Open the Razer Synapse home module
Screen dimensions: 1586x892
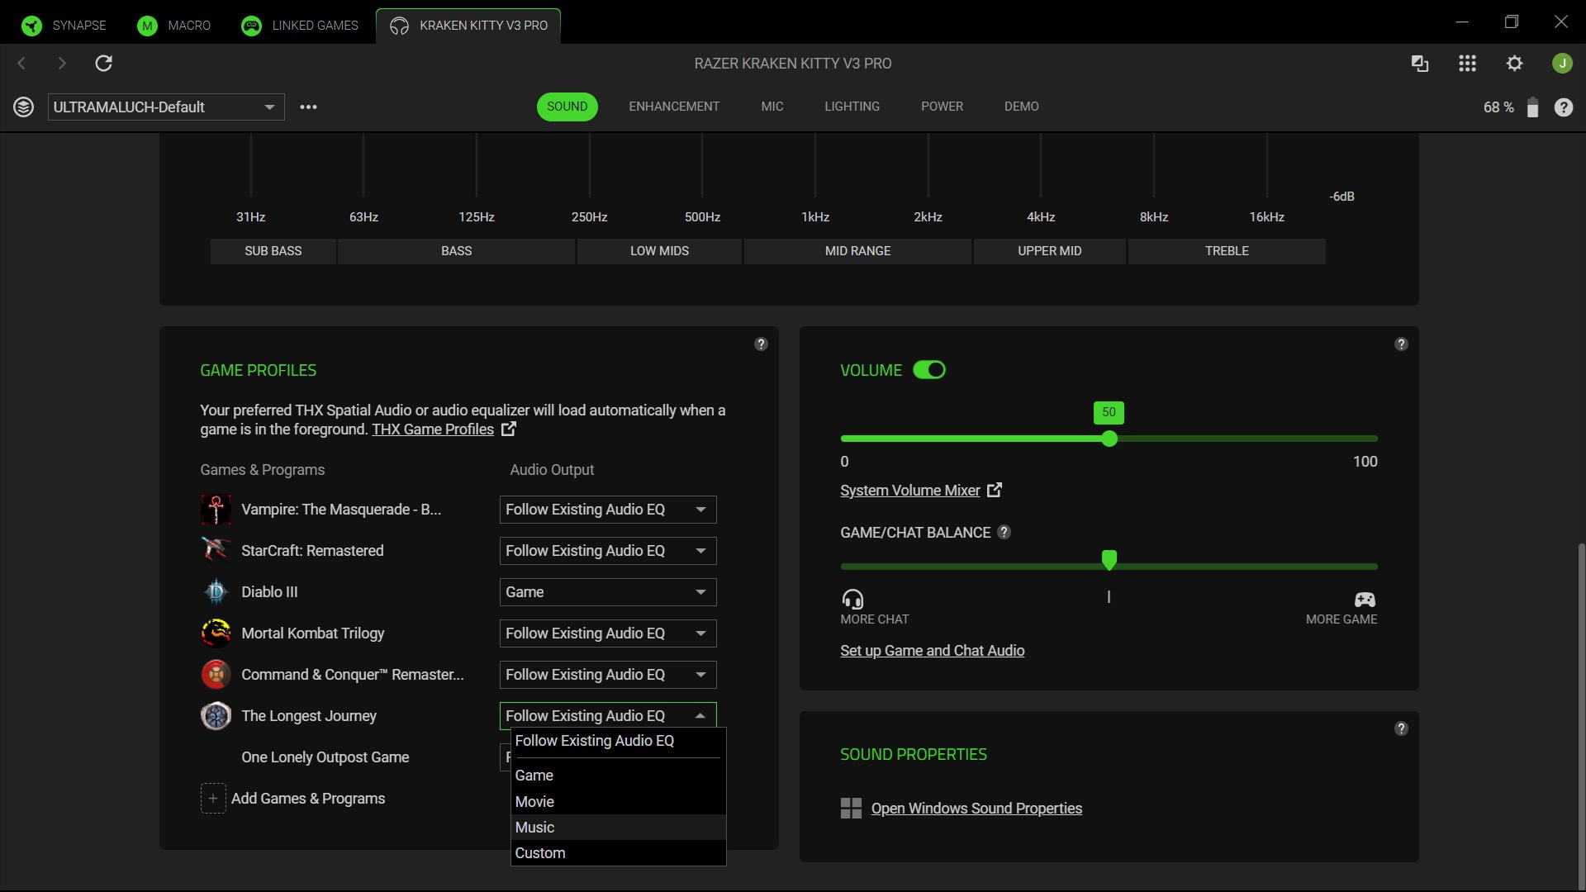pos(64,25)
